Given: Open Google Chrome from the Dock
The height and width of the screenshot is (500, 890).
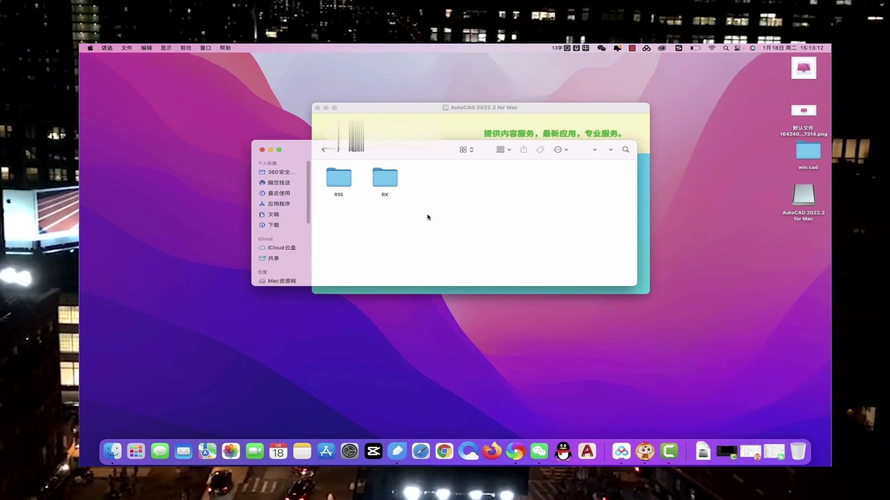Looking at the screenshot, I should coord(445,451).
